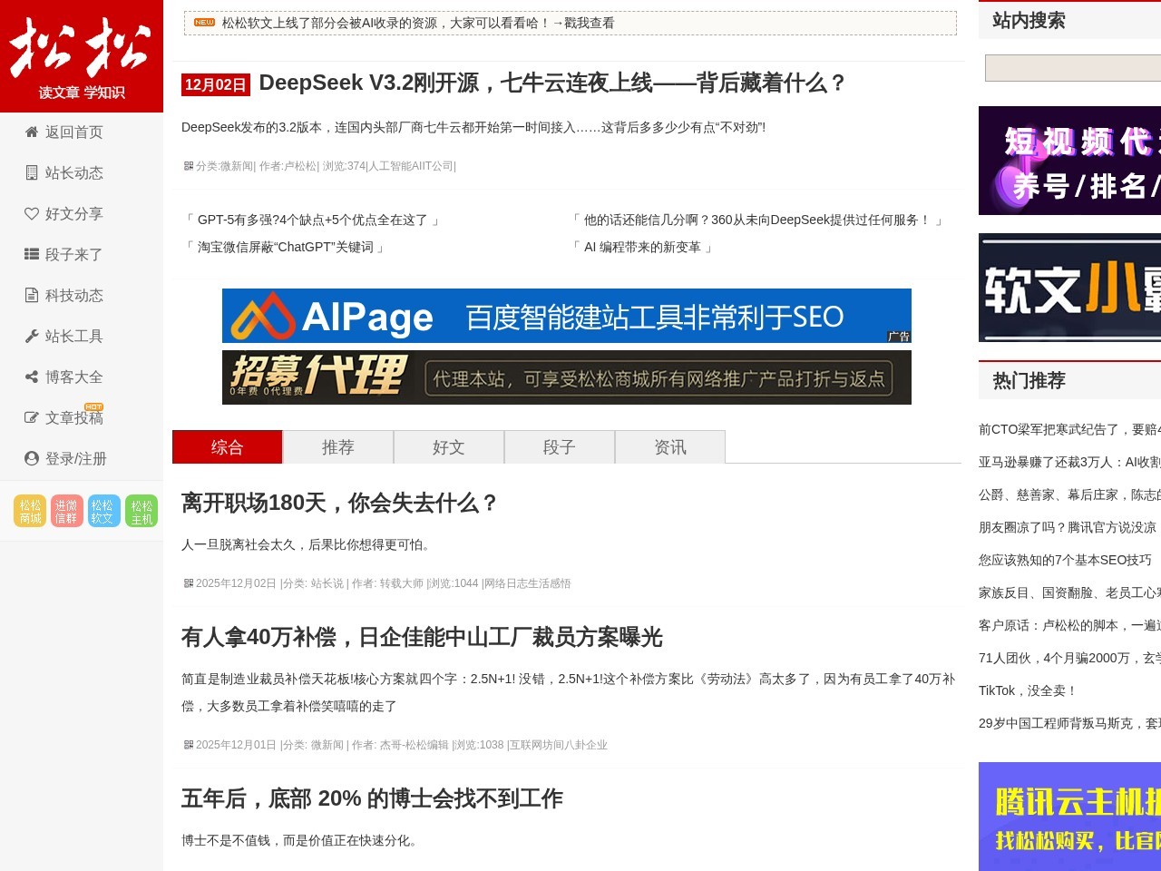Switch to the 推荐 tab
Screen dimensions: 1161x871
(x=337, y=446)
